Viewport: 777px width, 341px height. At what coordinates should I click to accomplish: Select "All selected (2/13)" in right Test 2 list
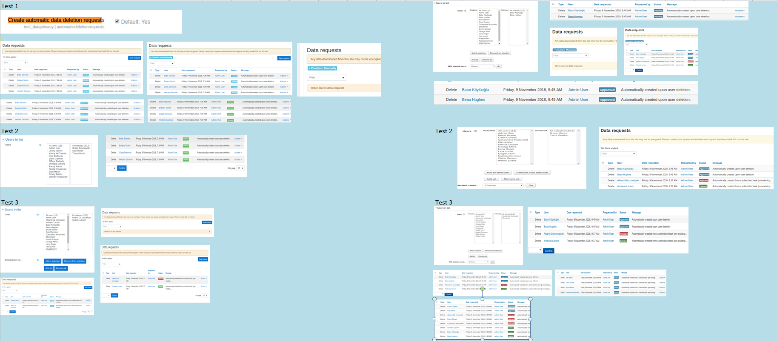coord(562,131)
